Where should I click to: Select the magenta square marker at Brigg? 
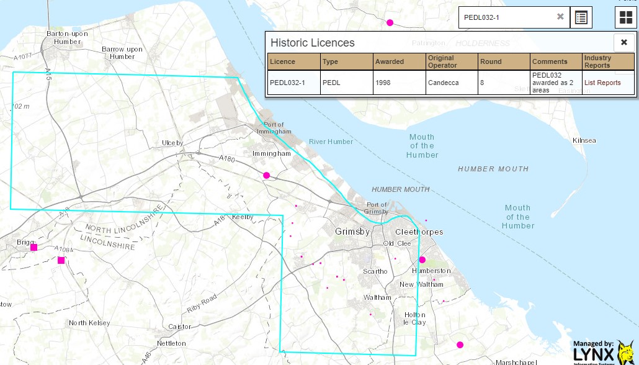coord(34,248)
